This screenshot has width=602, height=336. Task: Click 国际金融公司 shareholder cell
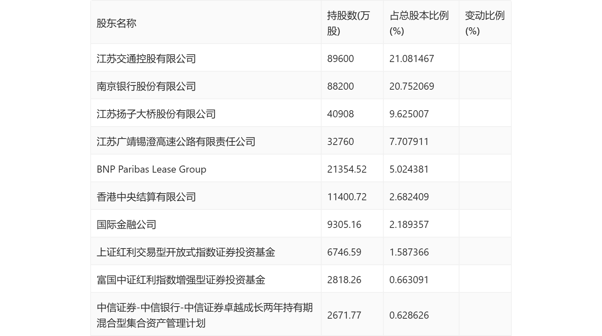click(x=126, y=225)
